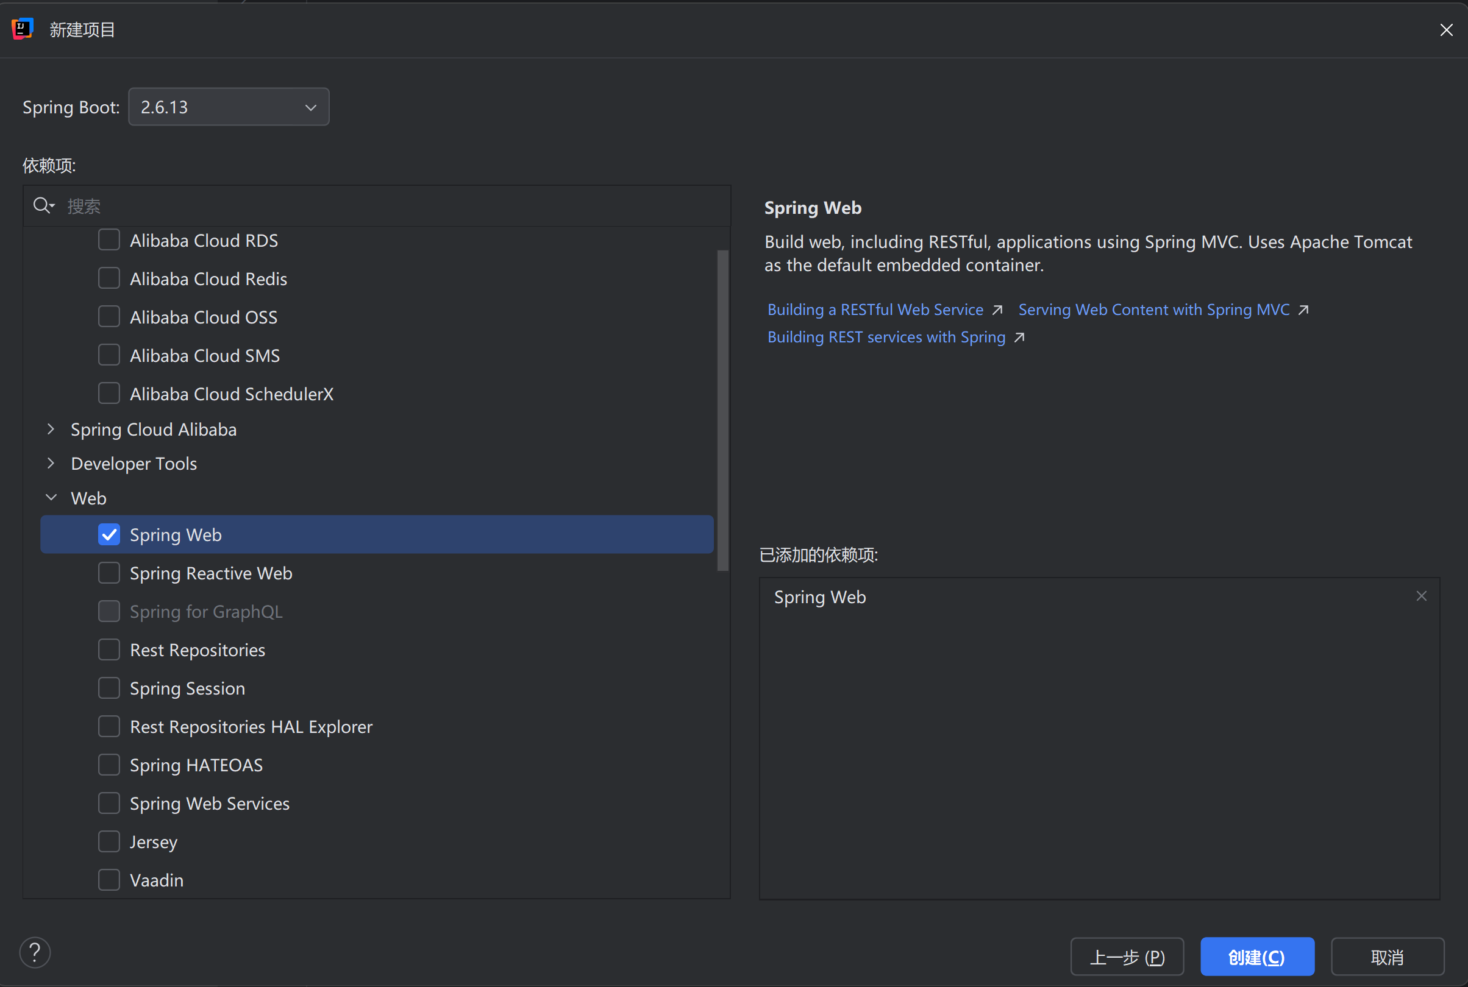Check the Alibaba Cloud Redis dependency
1468x987 pixels.
click(x=109, y=278)
